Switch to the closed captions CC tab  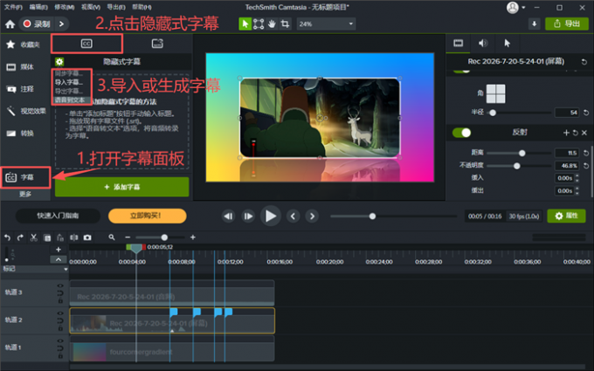click(x=86, y=44)
